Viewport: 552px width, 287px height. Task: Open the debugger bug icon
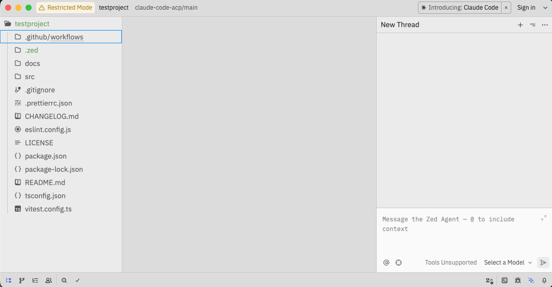coord(518,280)
